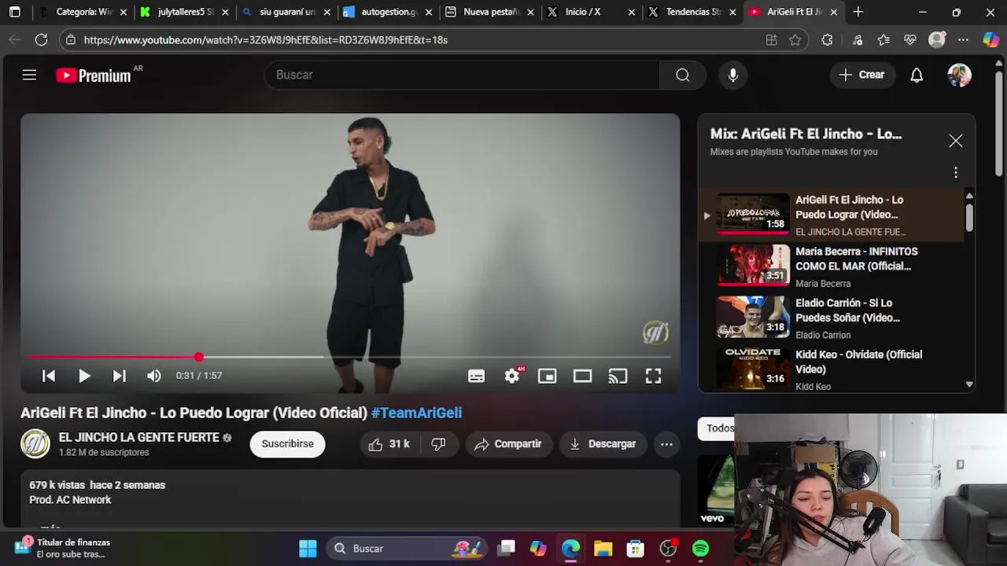
Task: Click the search magnifier button
Action: (x=683, y=75)
